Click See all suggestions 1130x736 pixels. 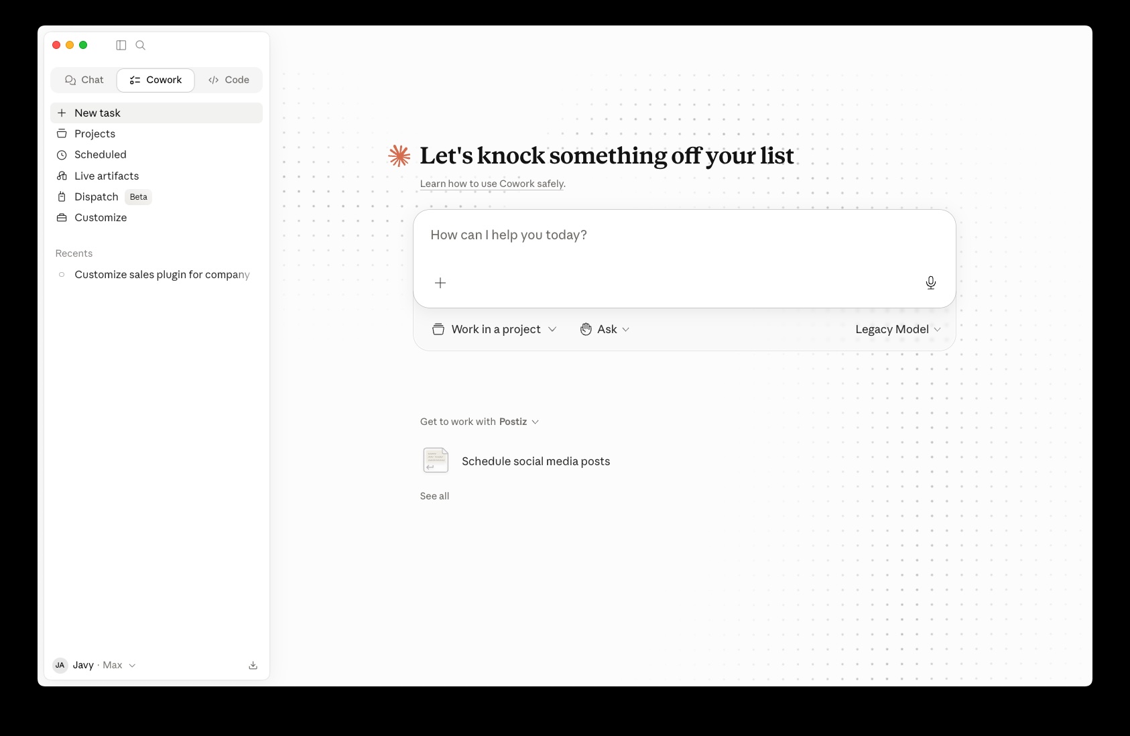tap(434, 496)
